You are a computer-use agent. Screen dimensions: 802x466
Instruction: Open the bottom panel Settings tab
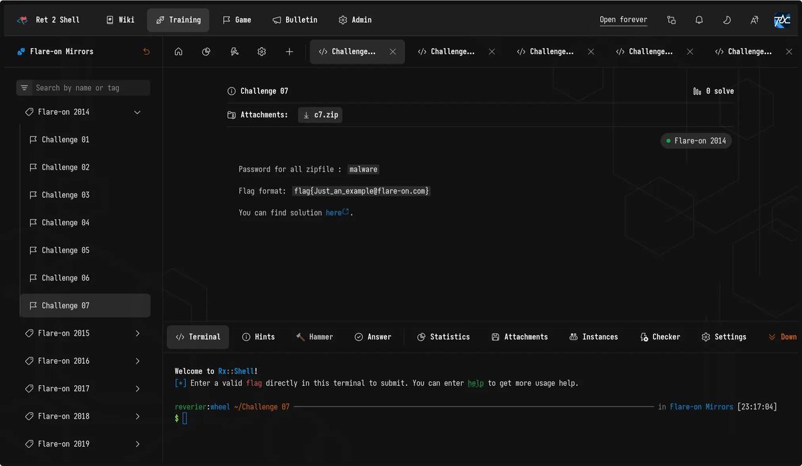pyautogui.click(x=724, y=337)
